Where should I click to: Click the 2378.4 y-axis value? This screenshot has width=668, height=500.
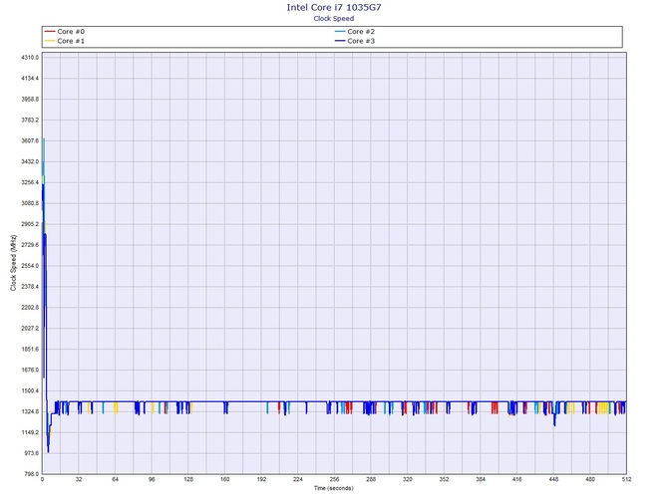30,287
